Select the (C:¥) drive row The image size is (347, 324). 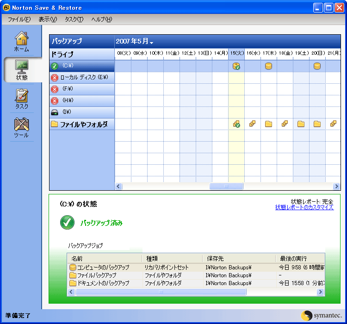[x=82, y=66]
